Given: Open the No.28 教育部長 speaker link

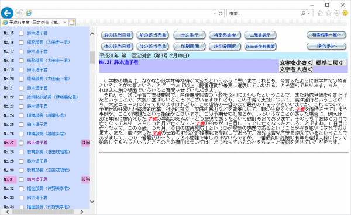Looking at the screenshot, I should click(x=49, y=152).
